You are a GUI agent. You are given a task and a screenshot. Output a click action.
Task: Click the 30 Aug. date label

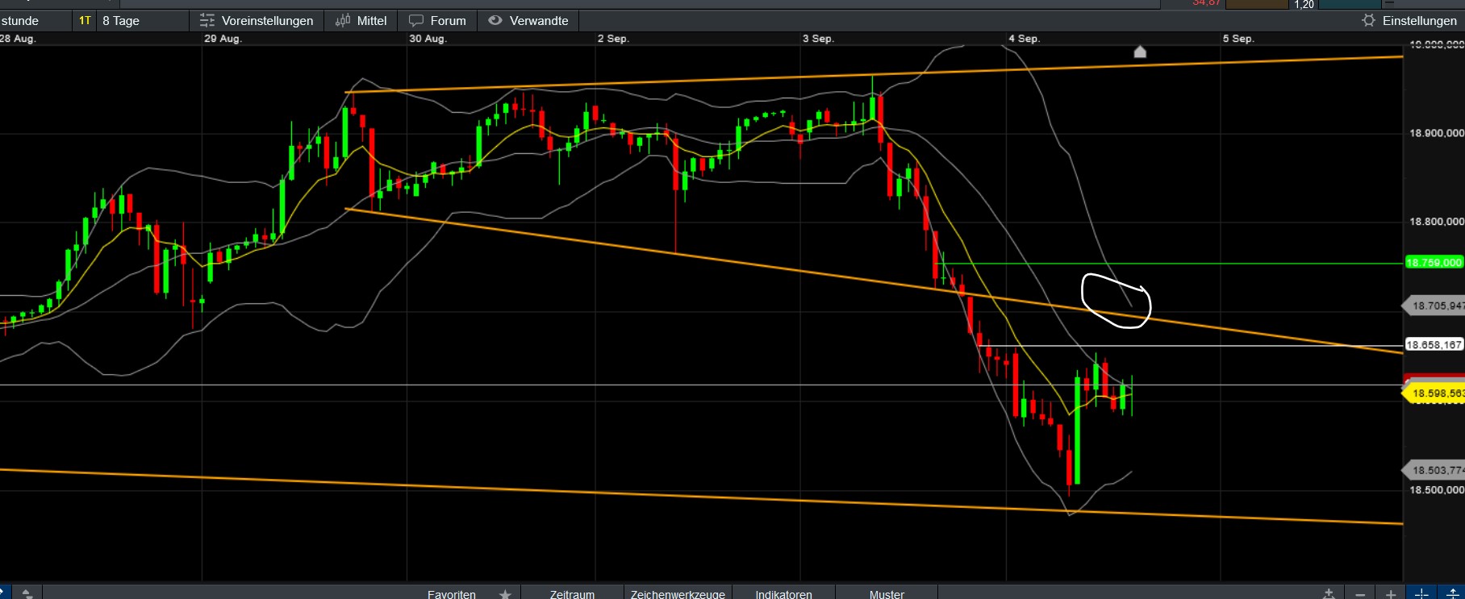pyautogui.click(x=428, y=39)
